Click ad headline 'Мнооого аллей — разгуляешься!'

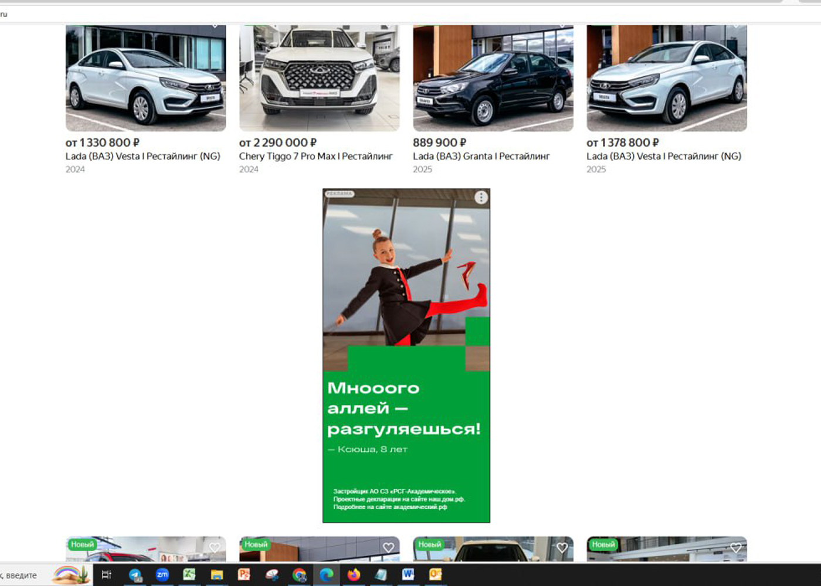pos(403,408)
